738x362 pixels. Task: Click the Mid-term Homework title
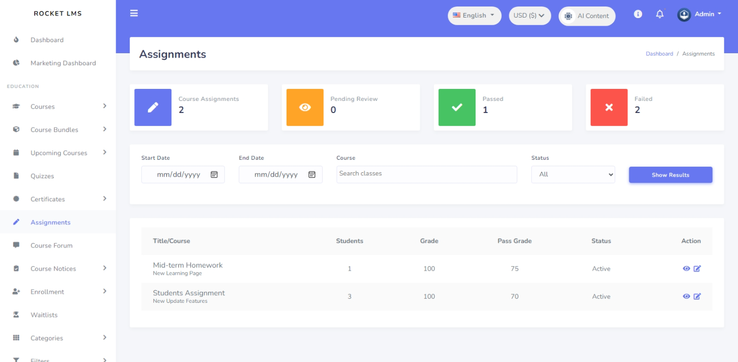188,265
